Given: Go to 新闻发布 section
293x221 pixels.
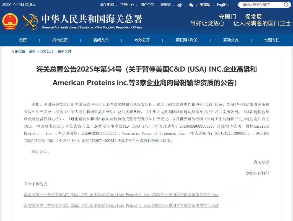Looking at the screenshot, I should click(x=101, y=40).
